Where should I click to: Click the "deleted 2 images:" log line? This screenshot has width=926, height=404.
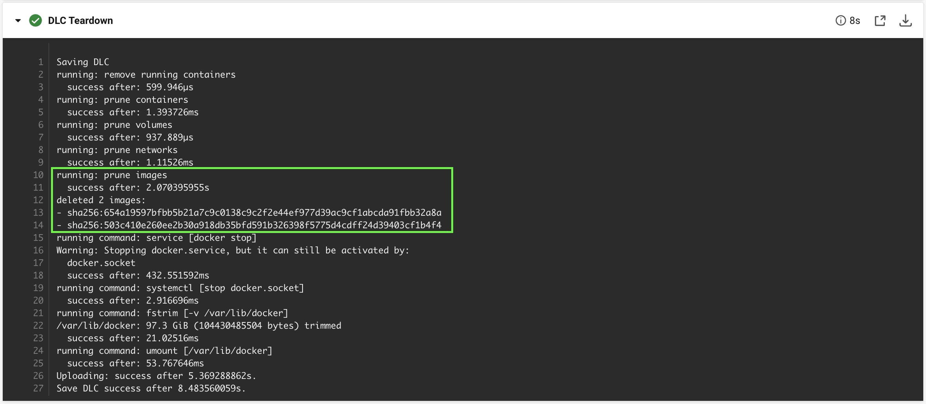pyautogui.click(x=101, y=200)
